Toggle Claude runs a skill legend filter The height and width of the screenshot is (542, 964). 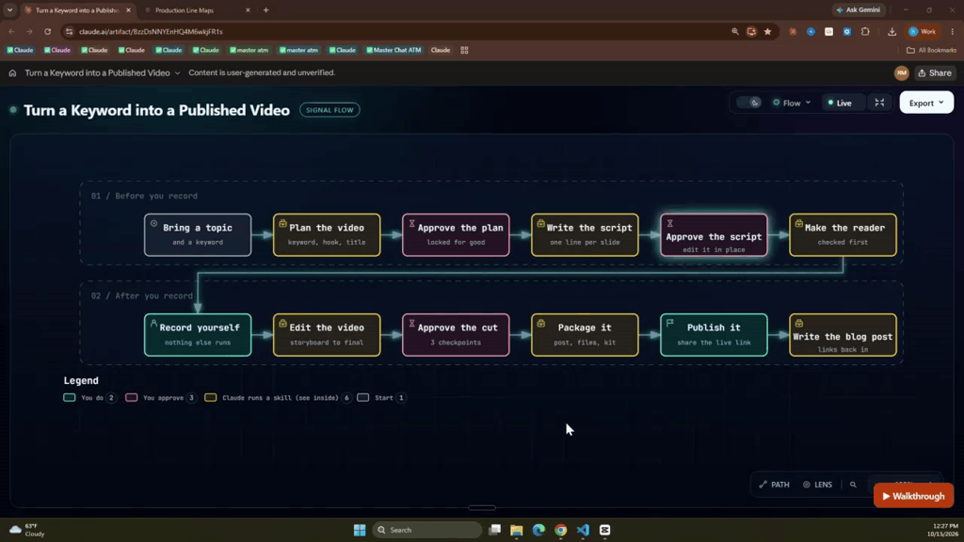pyautogui.click(x=278, y=398)
